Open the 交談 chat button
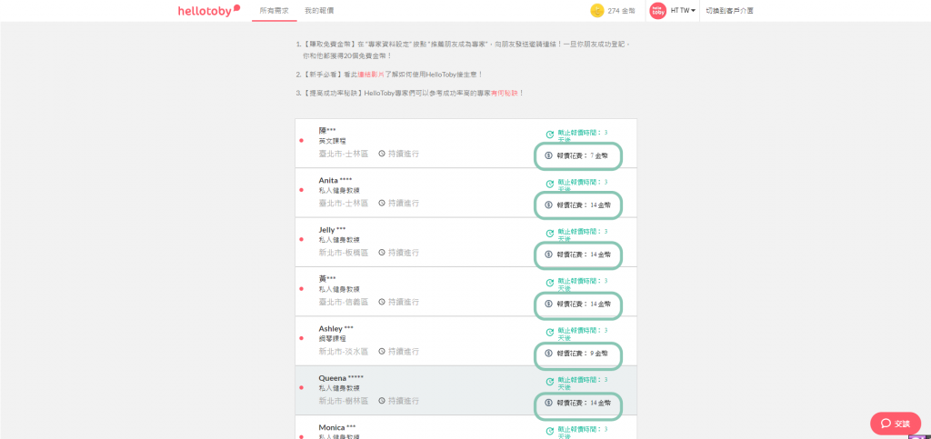Image resolution: width=931 pixels, height=439 pixels. 895,424
